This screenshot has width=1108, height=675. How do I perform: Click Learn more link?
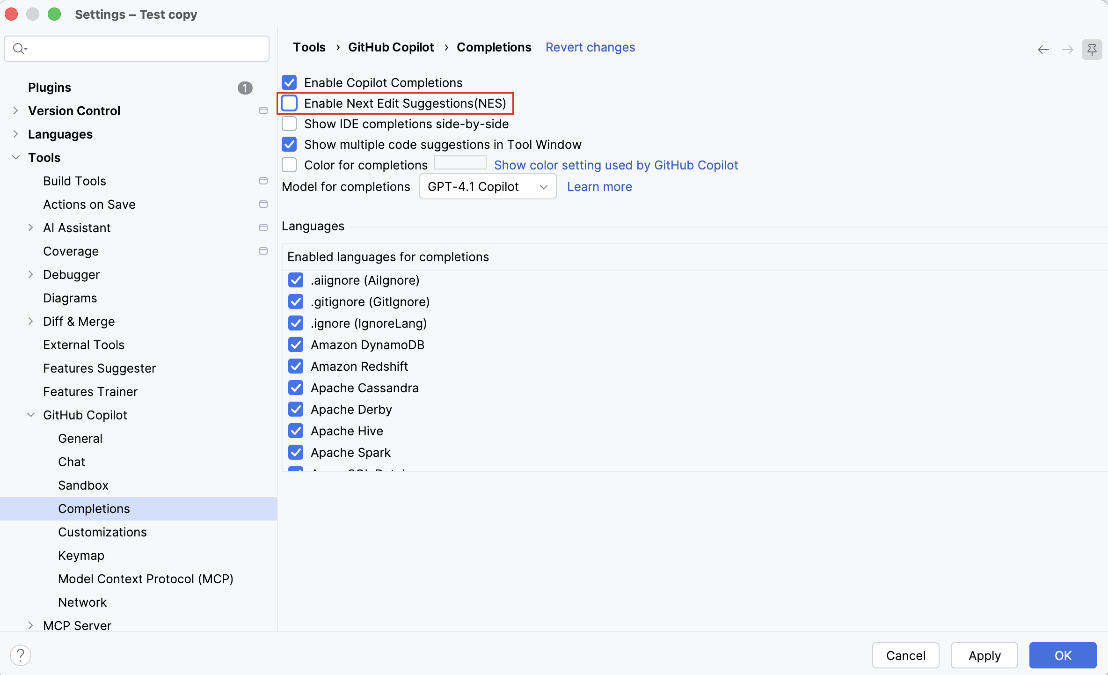[x=599, y=186]
